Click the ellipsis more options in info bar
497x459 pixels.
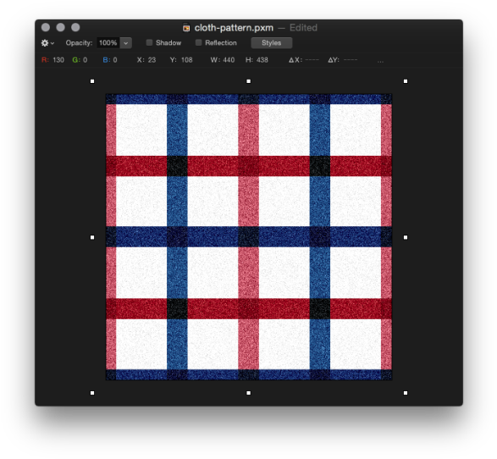[380, 61]
